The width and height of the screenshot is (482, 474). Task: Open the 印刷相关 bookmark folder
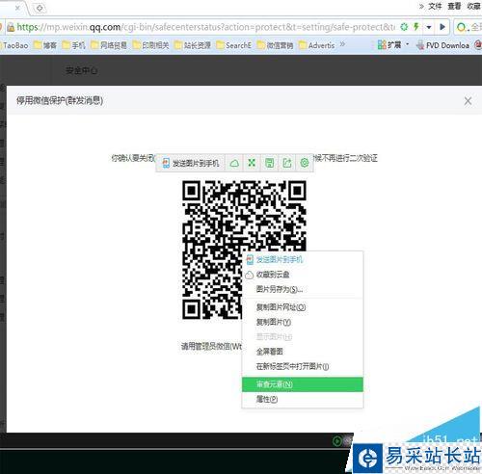pyautogui.click(x=151, y=45)
